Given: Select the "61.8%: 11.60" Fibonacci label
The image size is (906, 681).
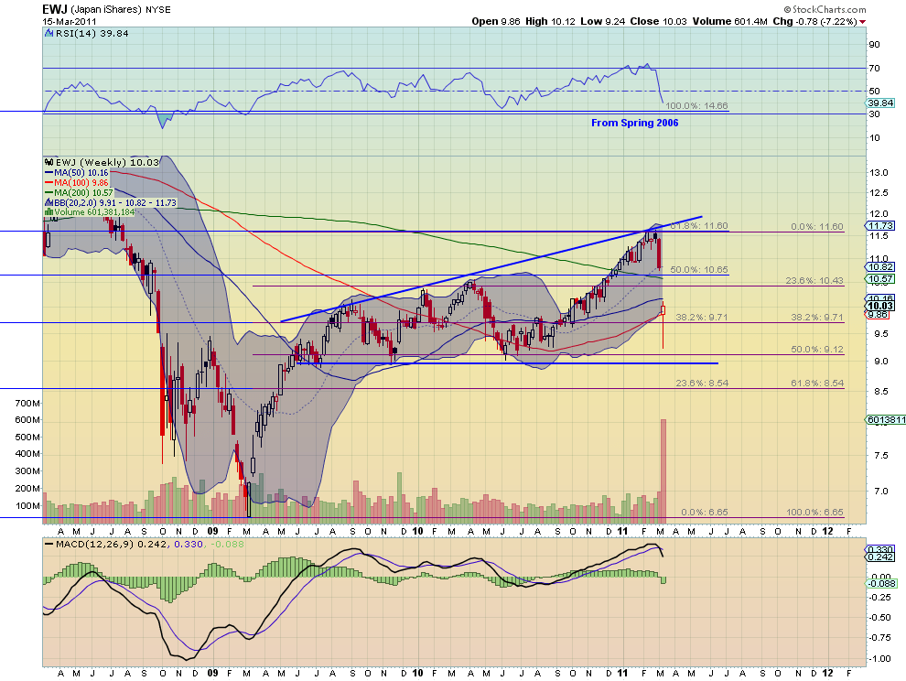Looking at the screenshot, I should [699, 226].
